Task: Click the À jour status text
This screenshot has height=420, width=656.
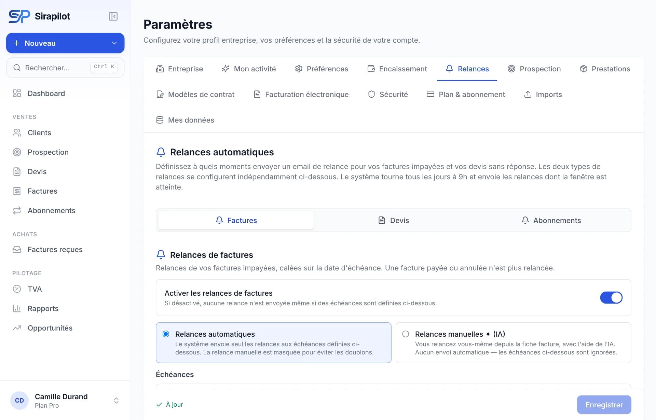Action: (175, 405)
